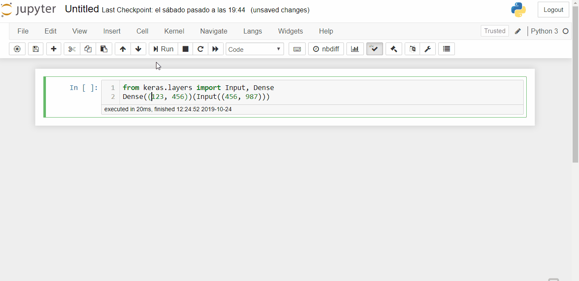The width and height of the screenshot is (579, 281).
Task: Select the Widgets menu
Action: pos(290,31)
